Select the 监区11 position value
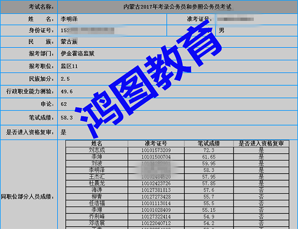Screen dimensions: 298x229 (69, 66)
